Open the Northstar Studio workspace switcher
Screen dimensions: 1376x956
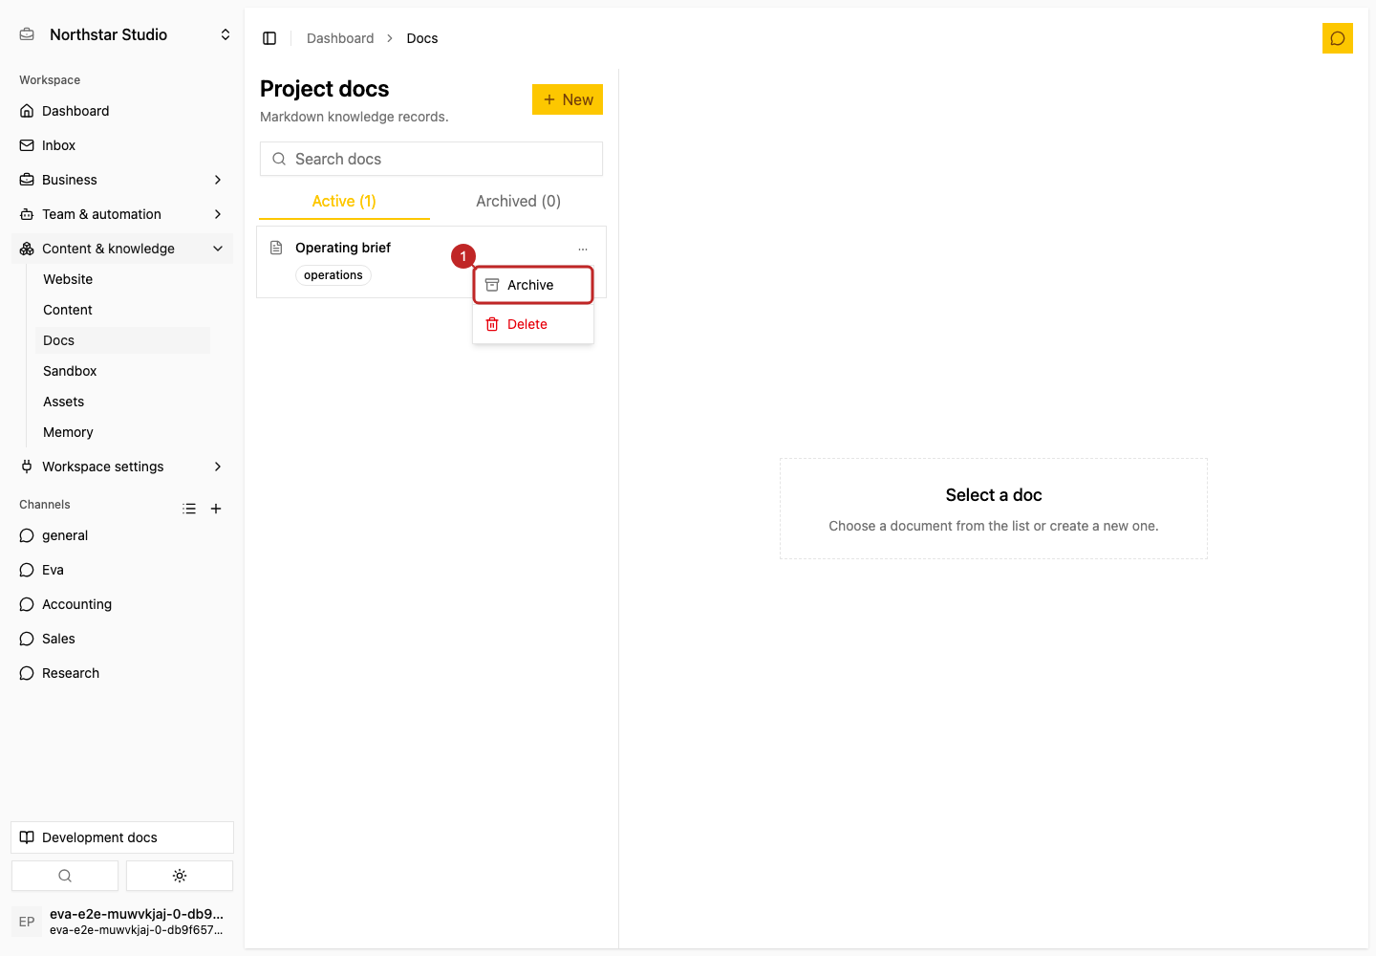coord(122,34)
